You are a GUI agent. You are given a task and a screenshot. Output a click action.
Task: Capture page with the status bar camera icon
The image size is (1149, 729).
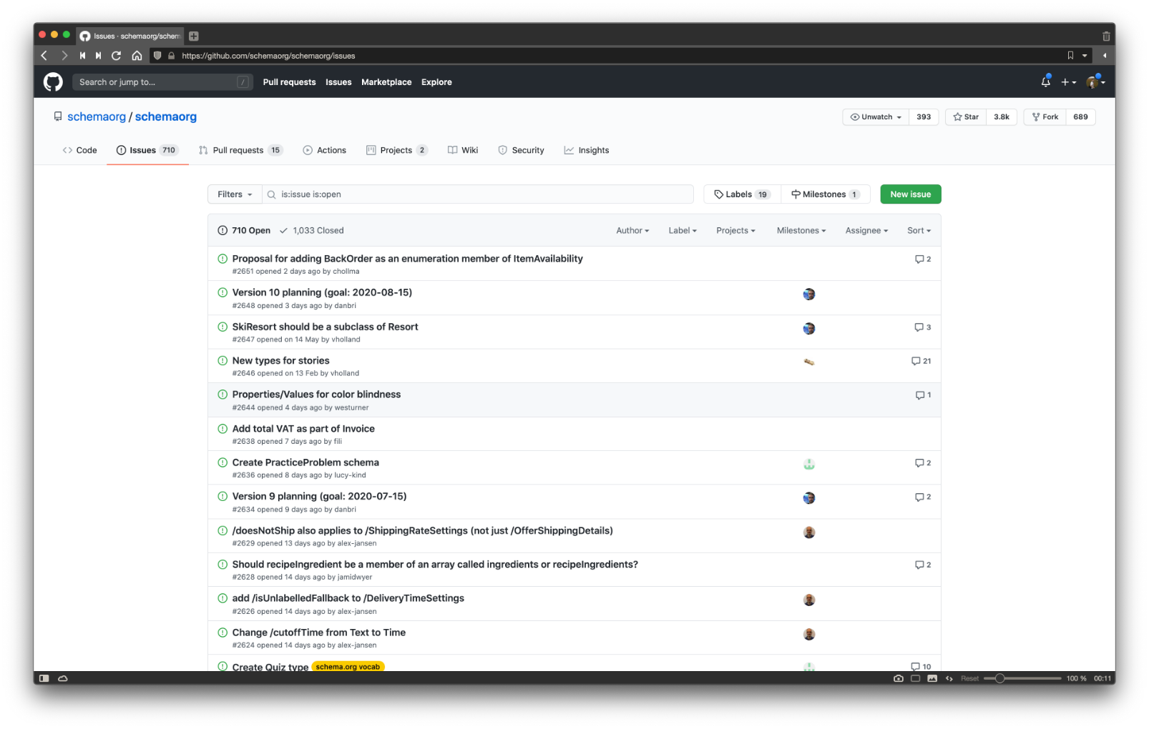point(899,678)
